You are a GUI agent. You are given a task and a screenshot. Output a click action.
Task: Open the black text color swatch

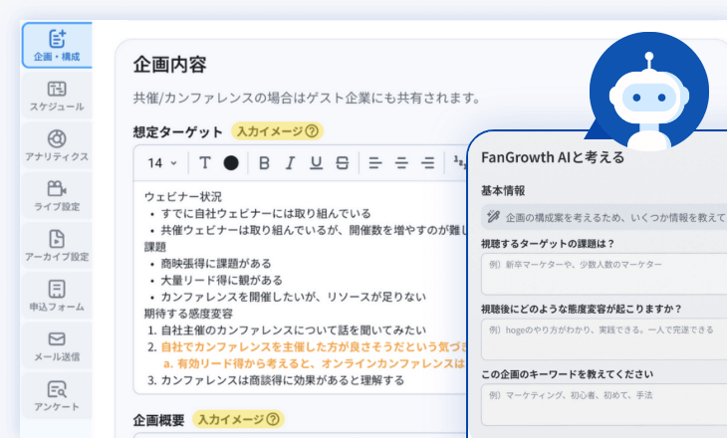231,163
